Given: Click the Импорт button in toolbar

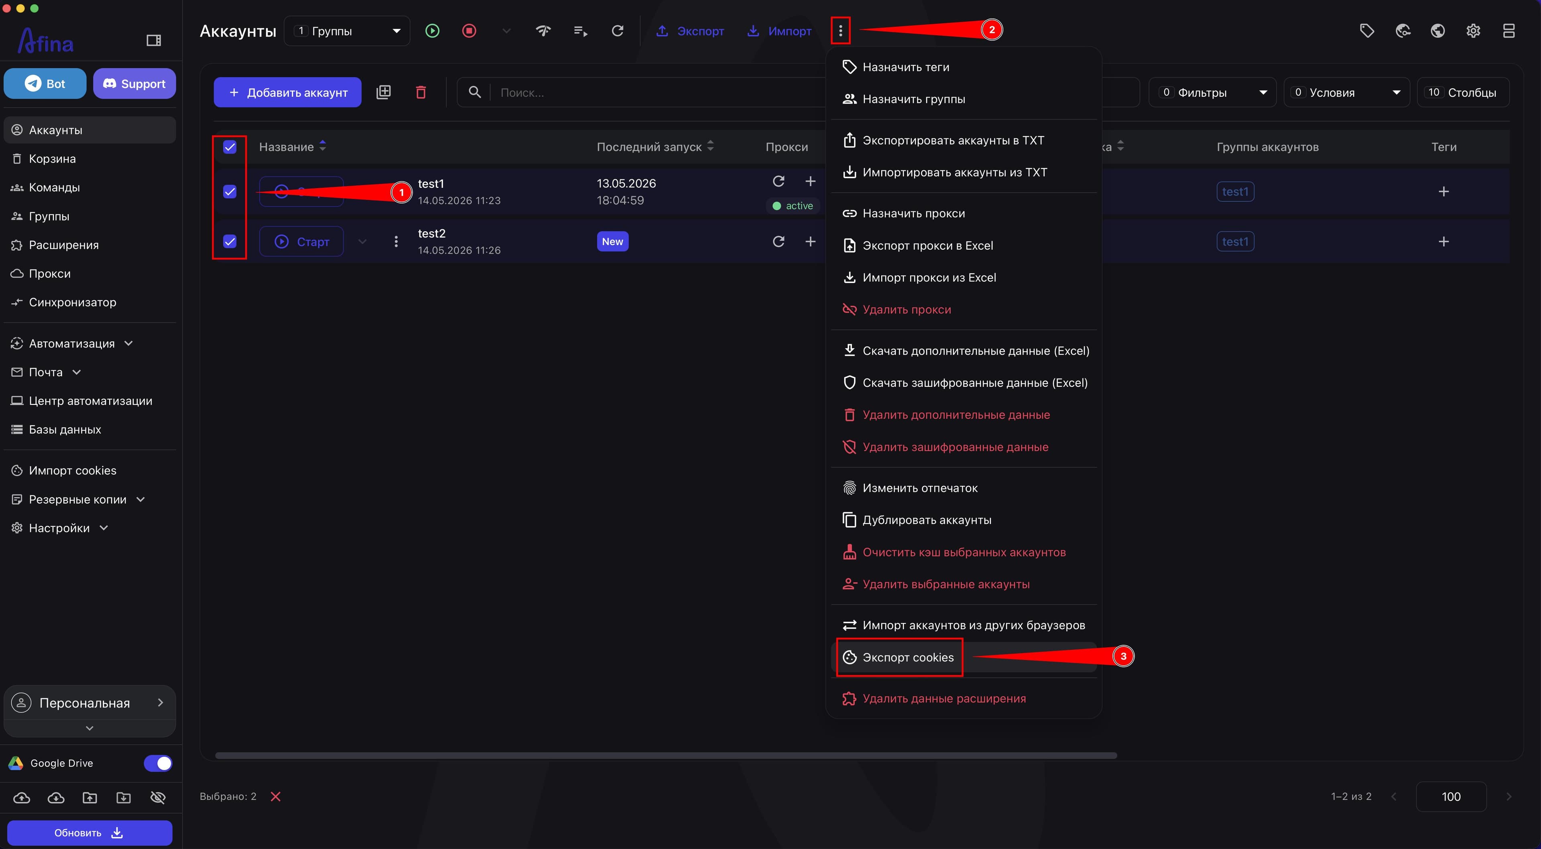Looking at the screenshot, I should pyautogui.click(x=779, y=30).
